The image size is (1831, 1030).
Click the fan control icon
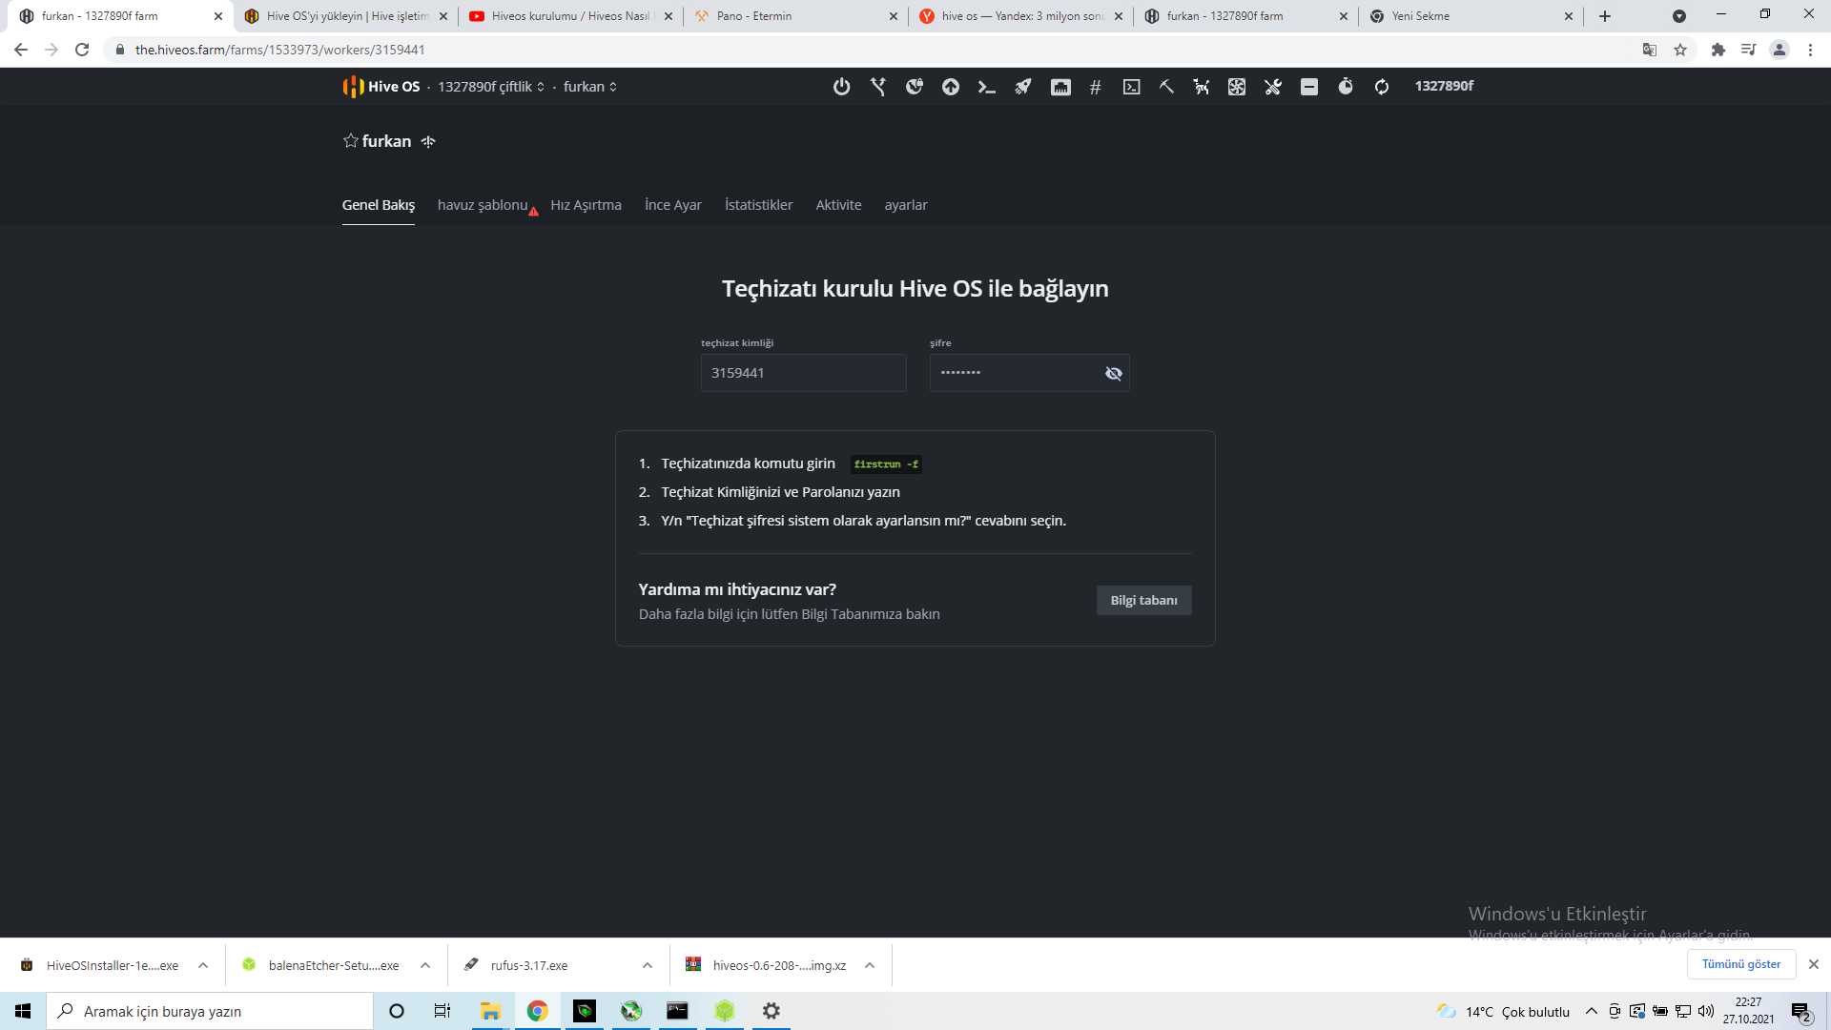coord(1237,87)
